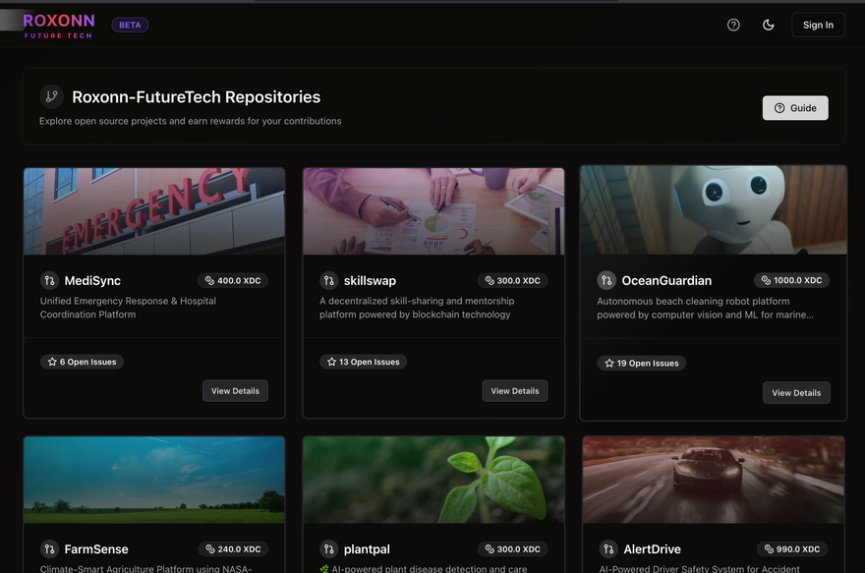Click MediSync pull request icon
This screenshot has height=573, width=865.
pyautogui.click(x=49, y=280)
